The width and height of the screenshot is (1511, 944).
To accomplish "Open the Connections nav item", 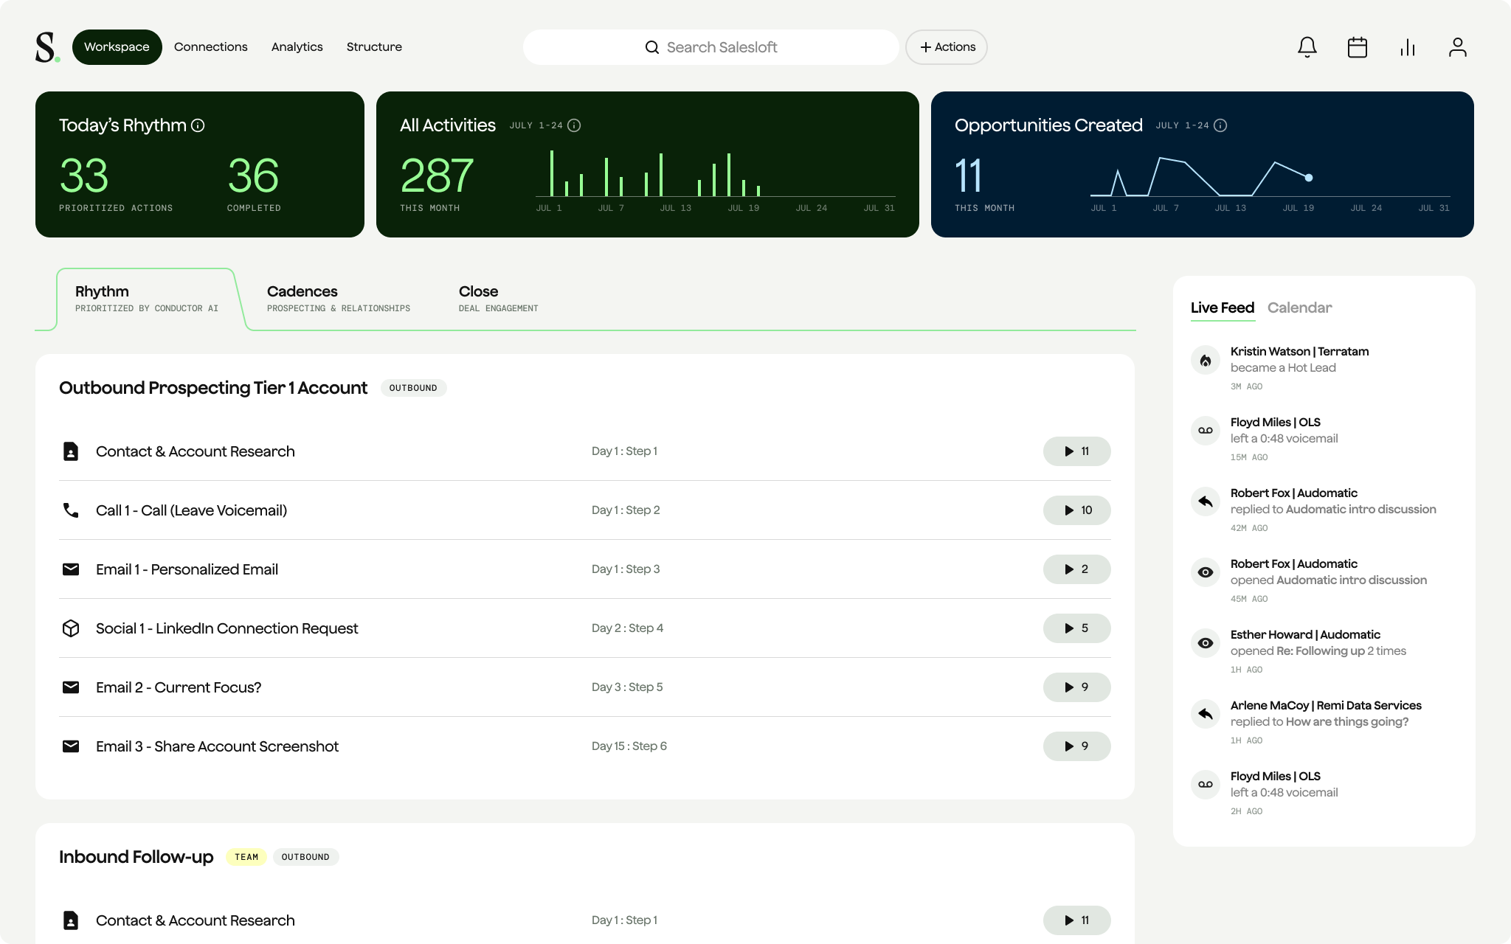I will pos(211,47).
